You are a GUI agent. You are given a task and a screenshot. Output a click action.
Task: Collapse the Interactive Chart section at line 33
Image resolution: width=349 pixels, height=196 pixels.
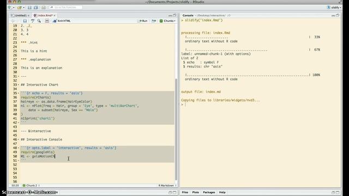click(18, 85)
